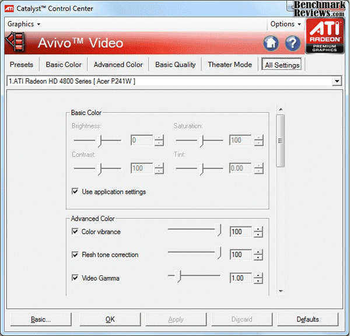Click the Brightness slider handle
This screenshot has height=336, width=350.
[x=99, y=141]
